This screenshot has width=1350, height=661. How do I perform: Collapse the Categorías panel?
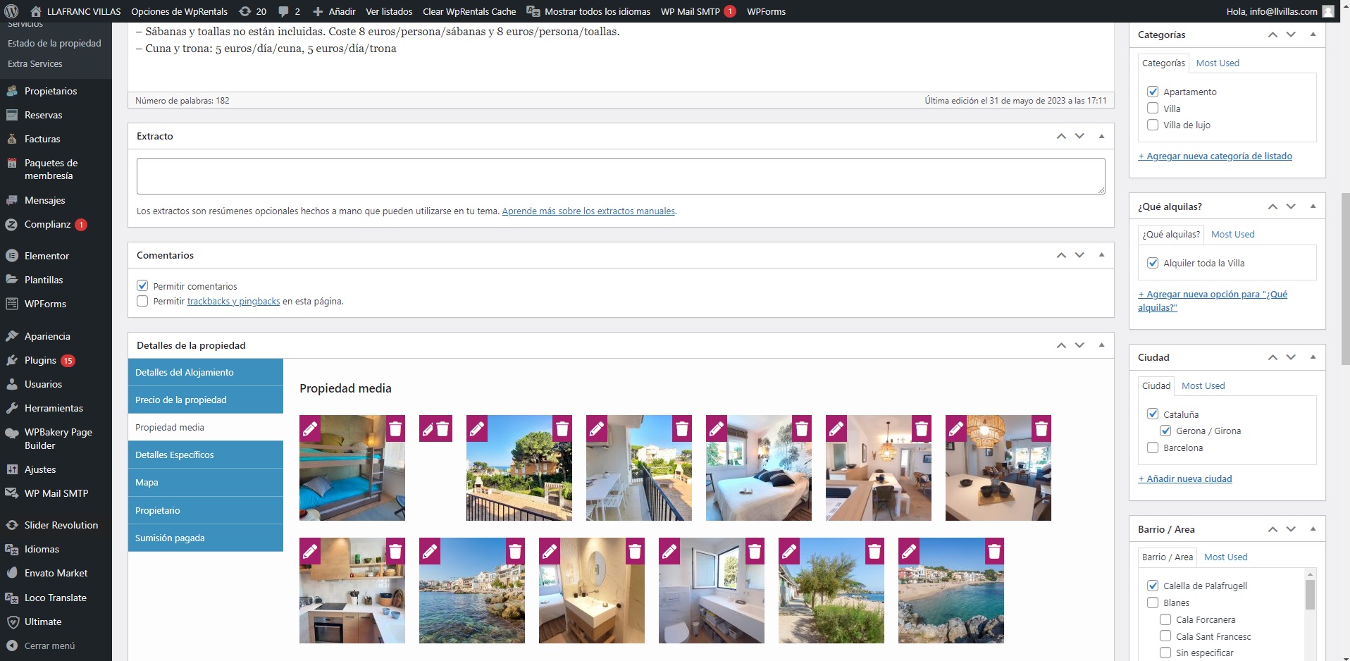point(1313,35)
